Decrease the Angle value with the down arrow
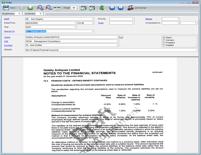 click(77, 8)
